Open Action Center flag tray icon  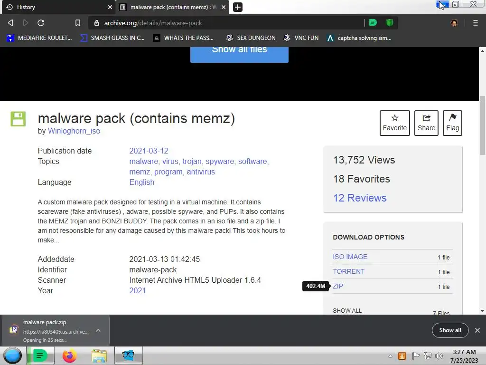[416, 356]
